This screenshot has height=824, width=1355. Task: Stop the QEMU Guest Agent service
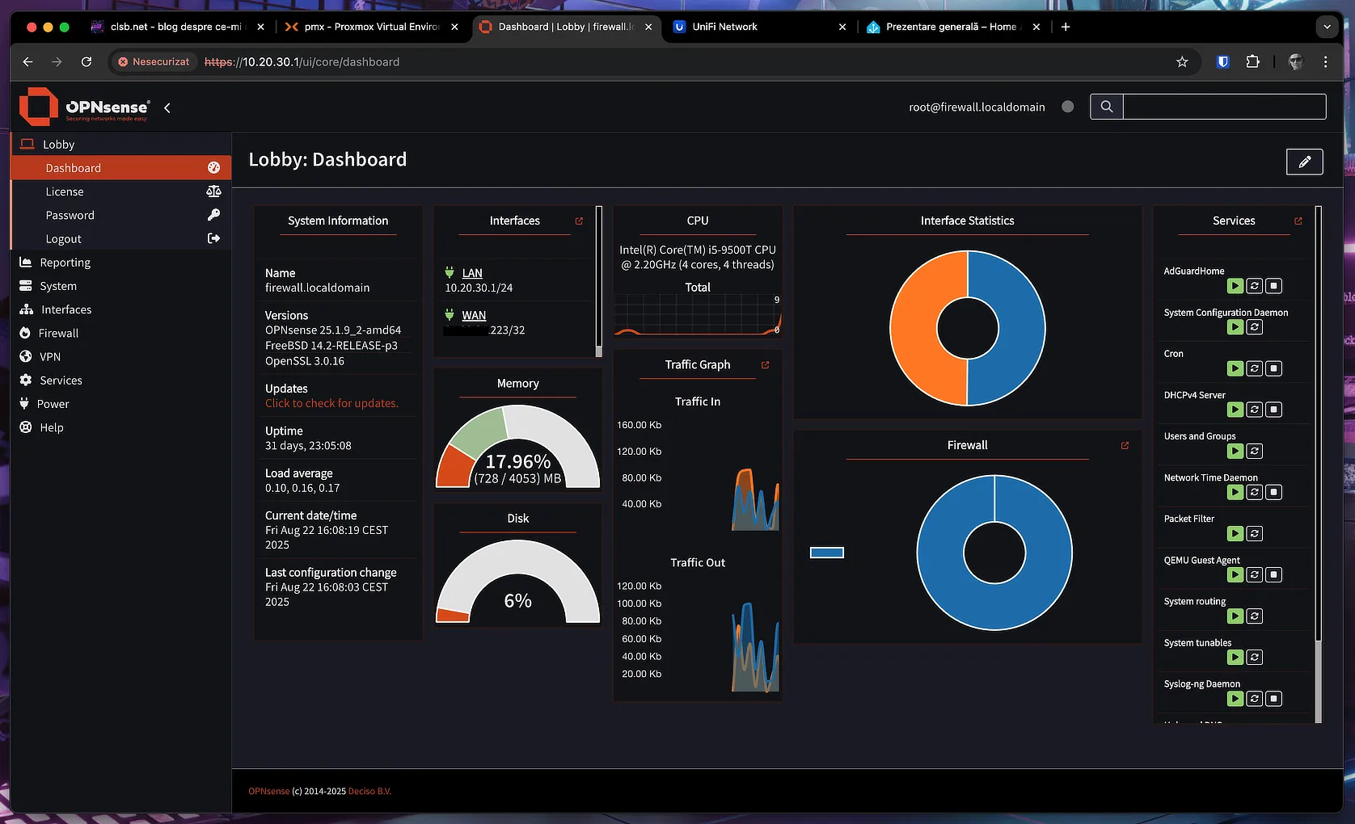pyautogui.click(x=1273, y=574)
